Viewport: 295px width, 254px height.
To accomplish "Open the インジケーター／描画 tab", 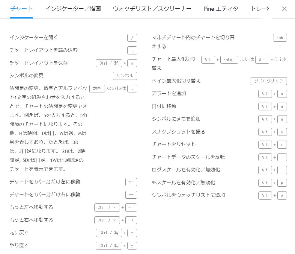I will 73,9.
